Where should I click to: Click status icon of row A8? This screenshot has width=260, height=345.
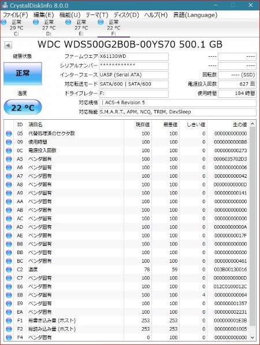pos(9,185)
